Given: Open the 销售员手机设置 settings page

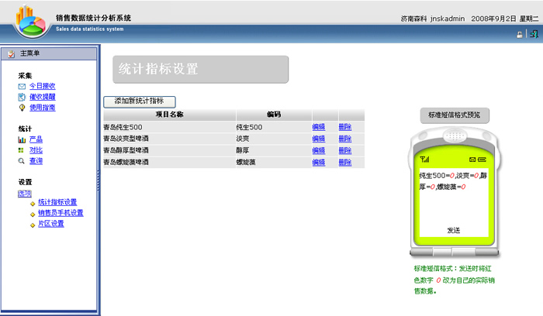Looking at the screenshot, I should [61, 213].
